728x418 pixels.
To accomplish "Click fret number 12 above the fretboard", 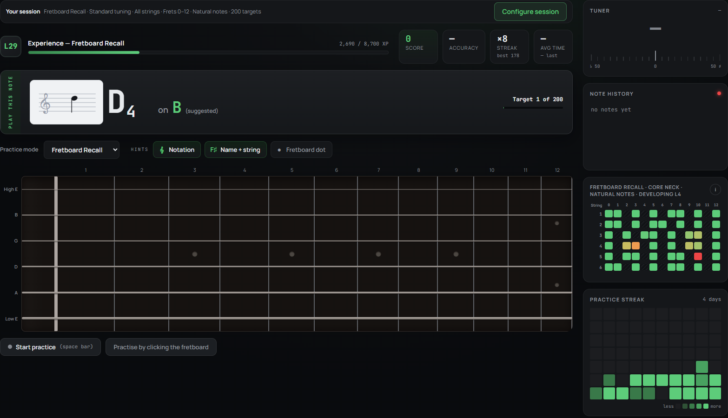I will tap(557, 170).
